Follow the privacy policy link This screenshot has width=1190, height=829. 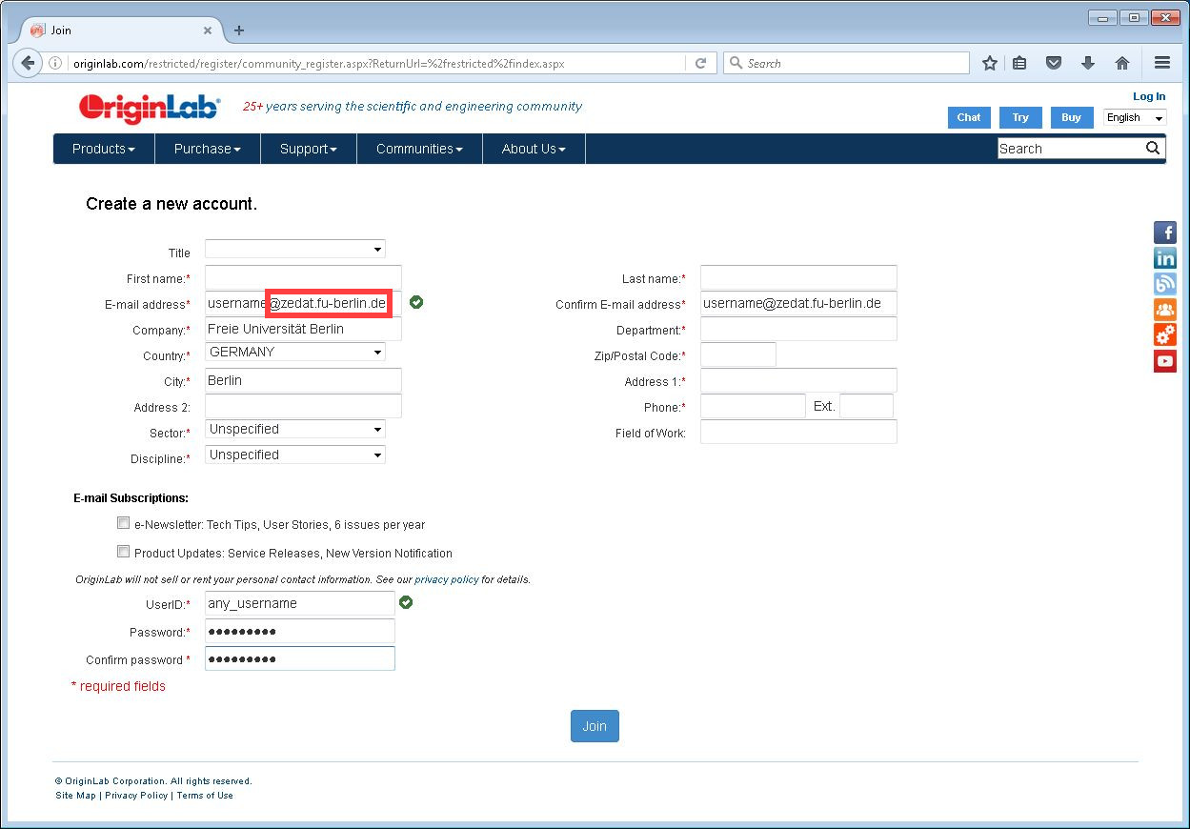point(446,579)
